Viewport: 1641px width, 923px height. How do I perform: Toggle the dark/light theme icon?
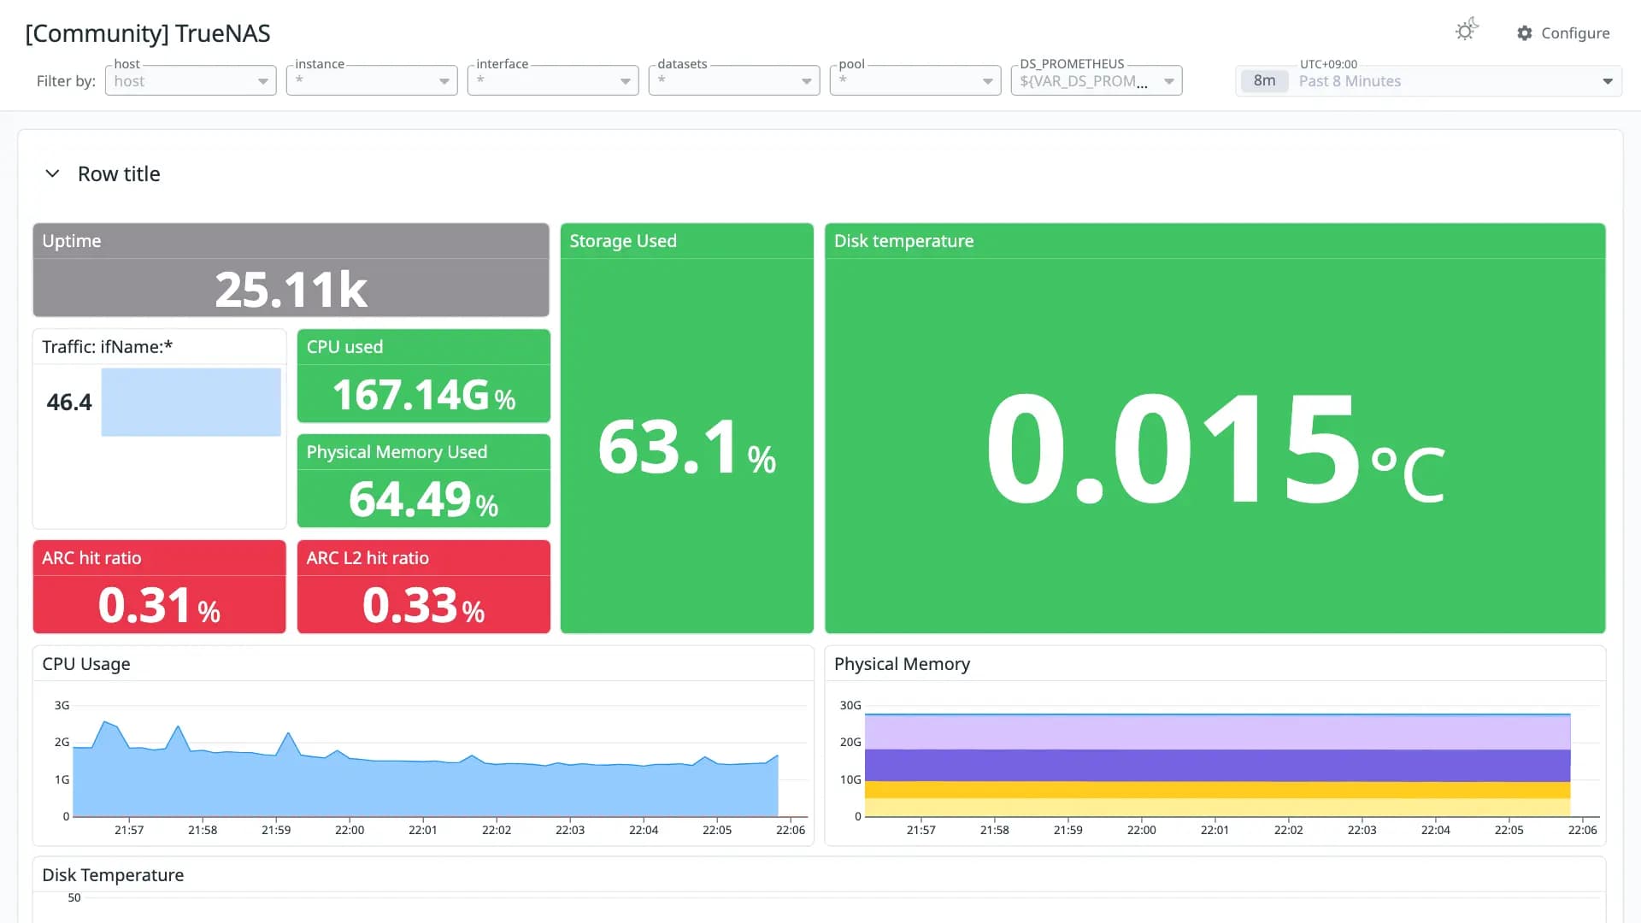(1467, 31)
